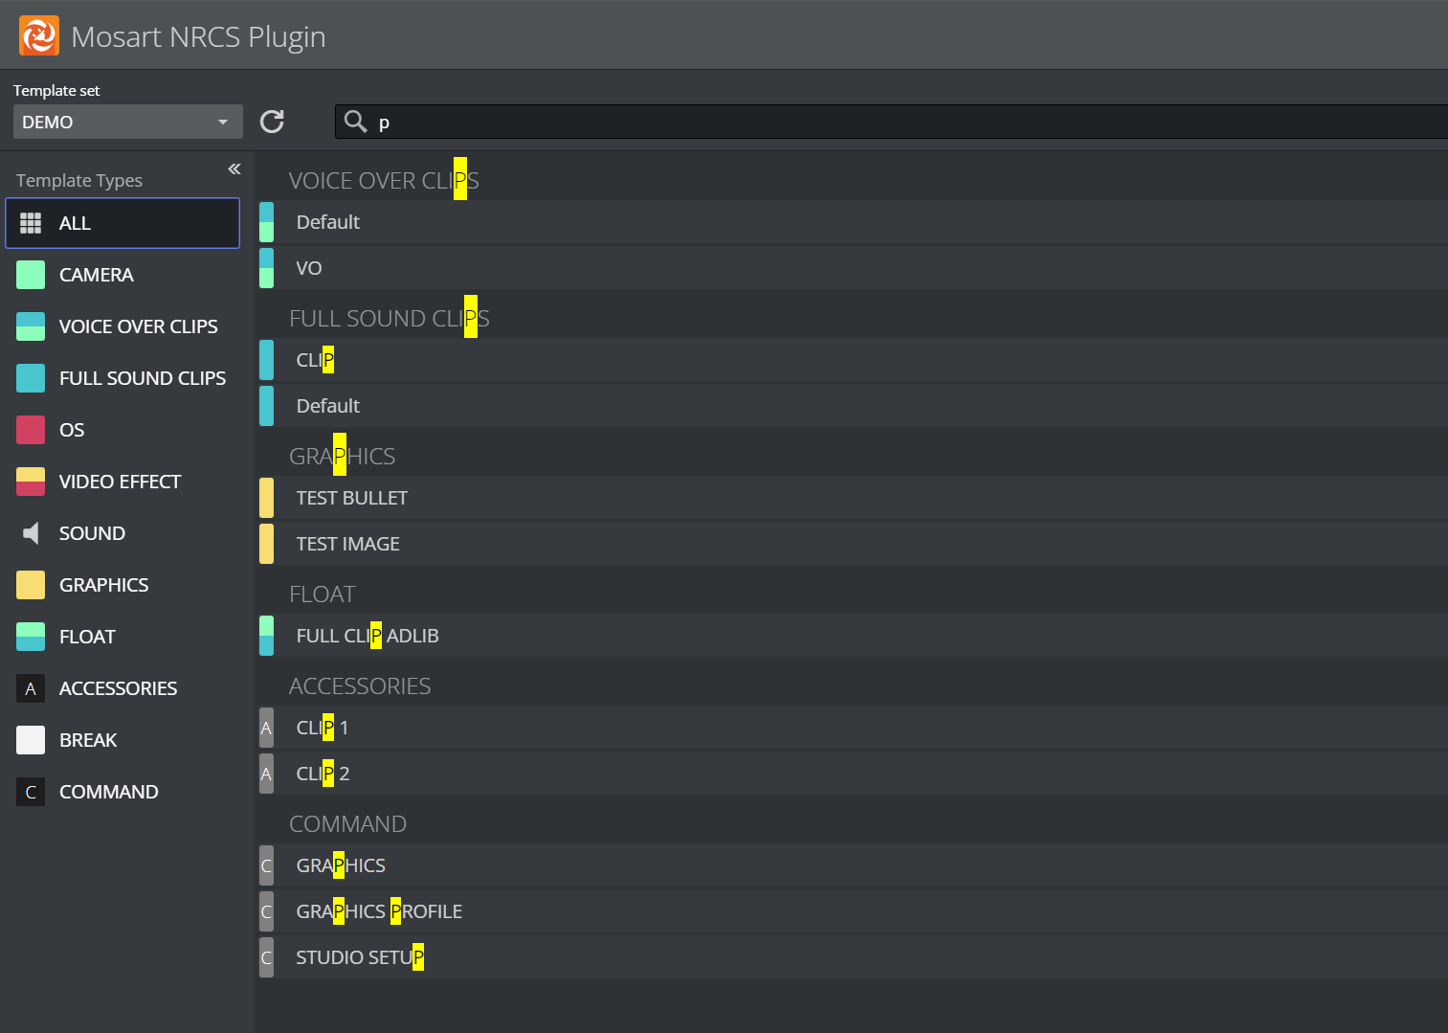Image resolution: width=1448 pixels, height=1033 pixels.
Task: Collapse the Template Types panel
Action: 234,169
